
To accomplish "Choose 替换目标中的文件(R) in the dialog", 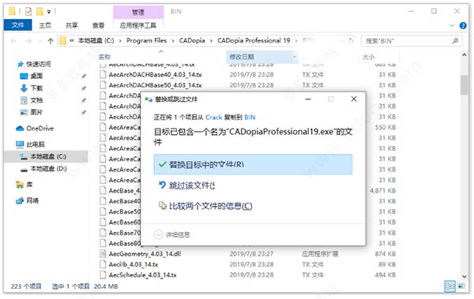I will (253, 165).
